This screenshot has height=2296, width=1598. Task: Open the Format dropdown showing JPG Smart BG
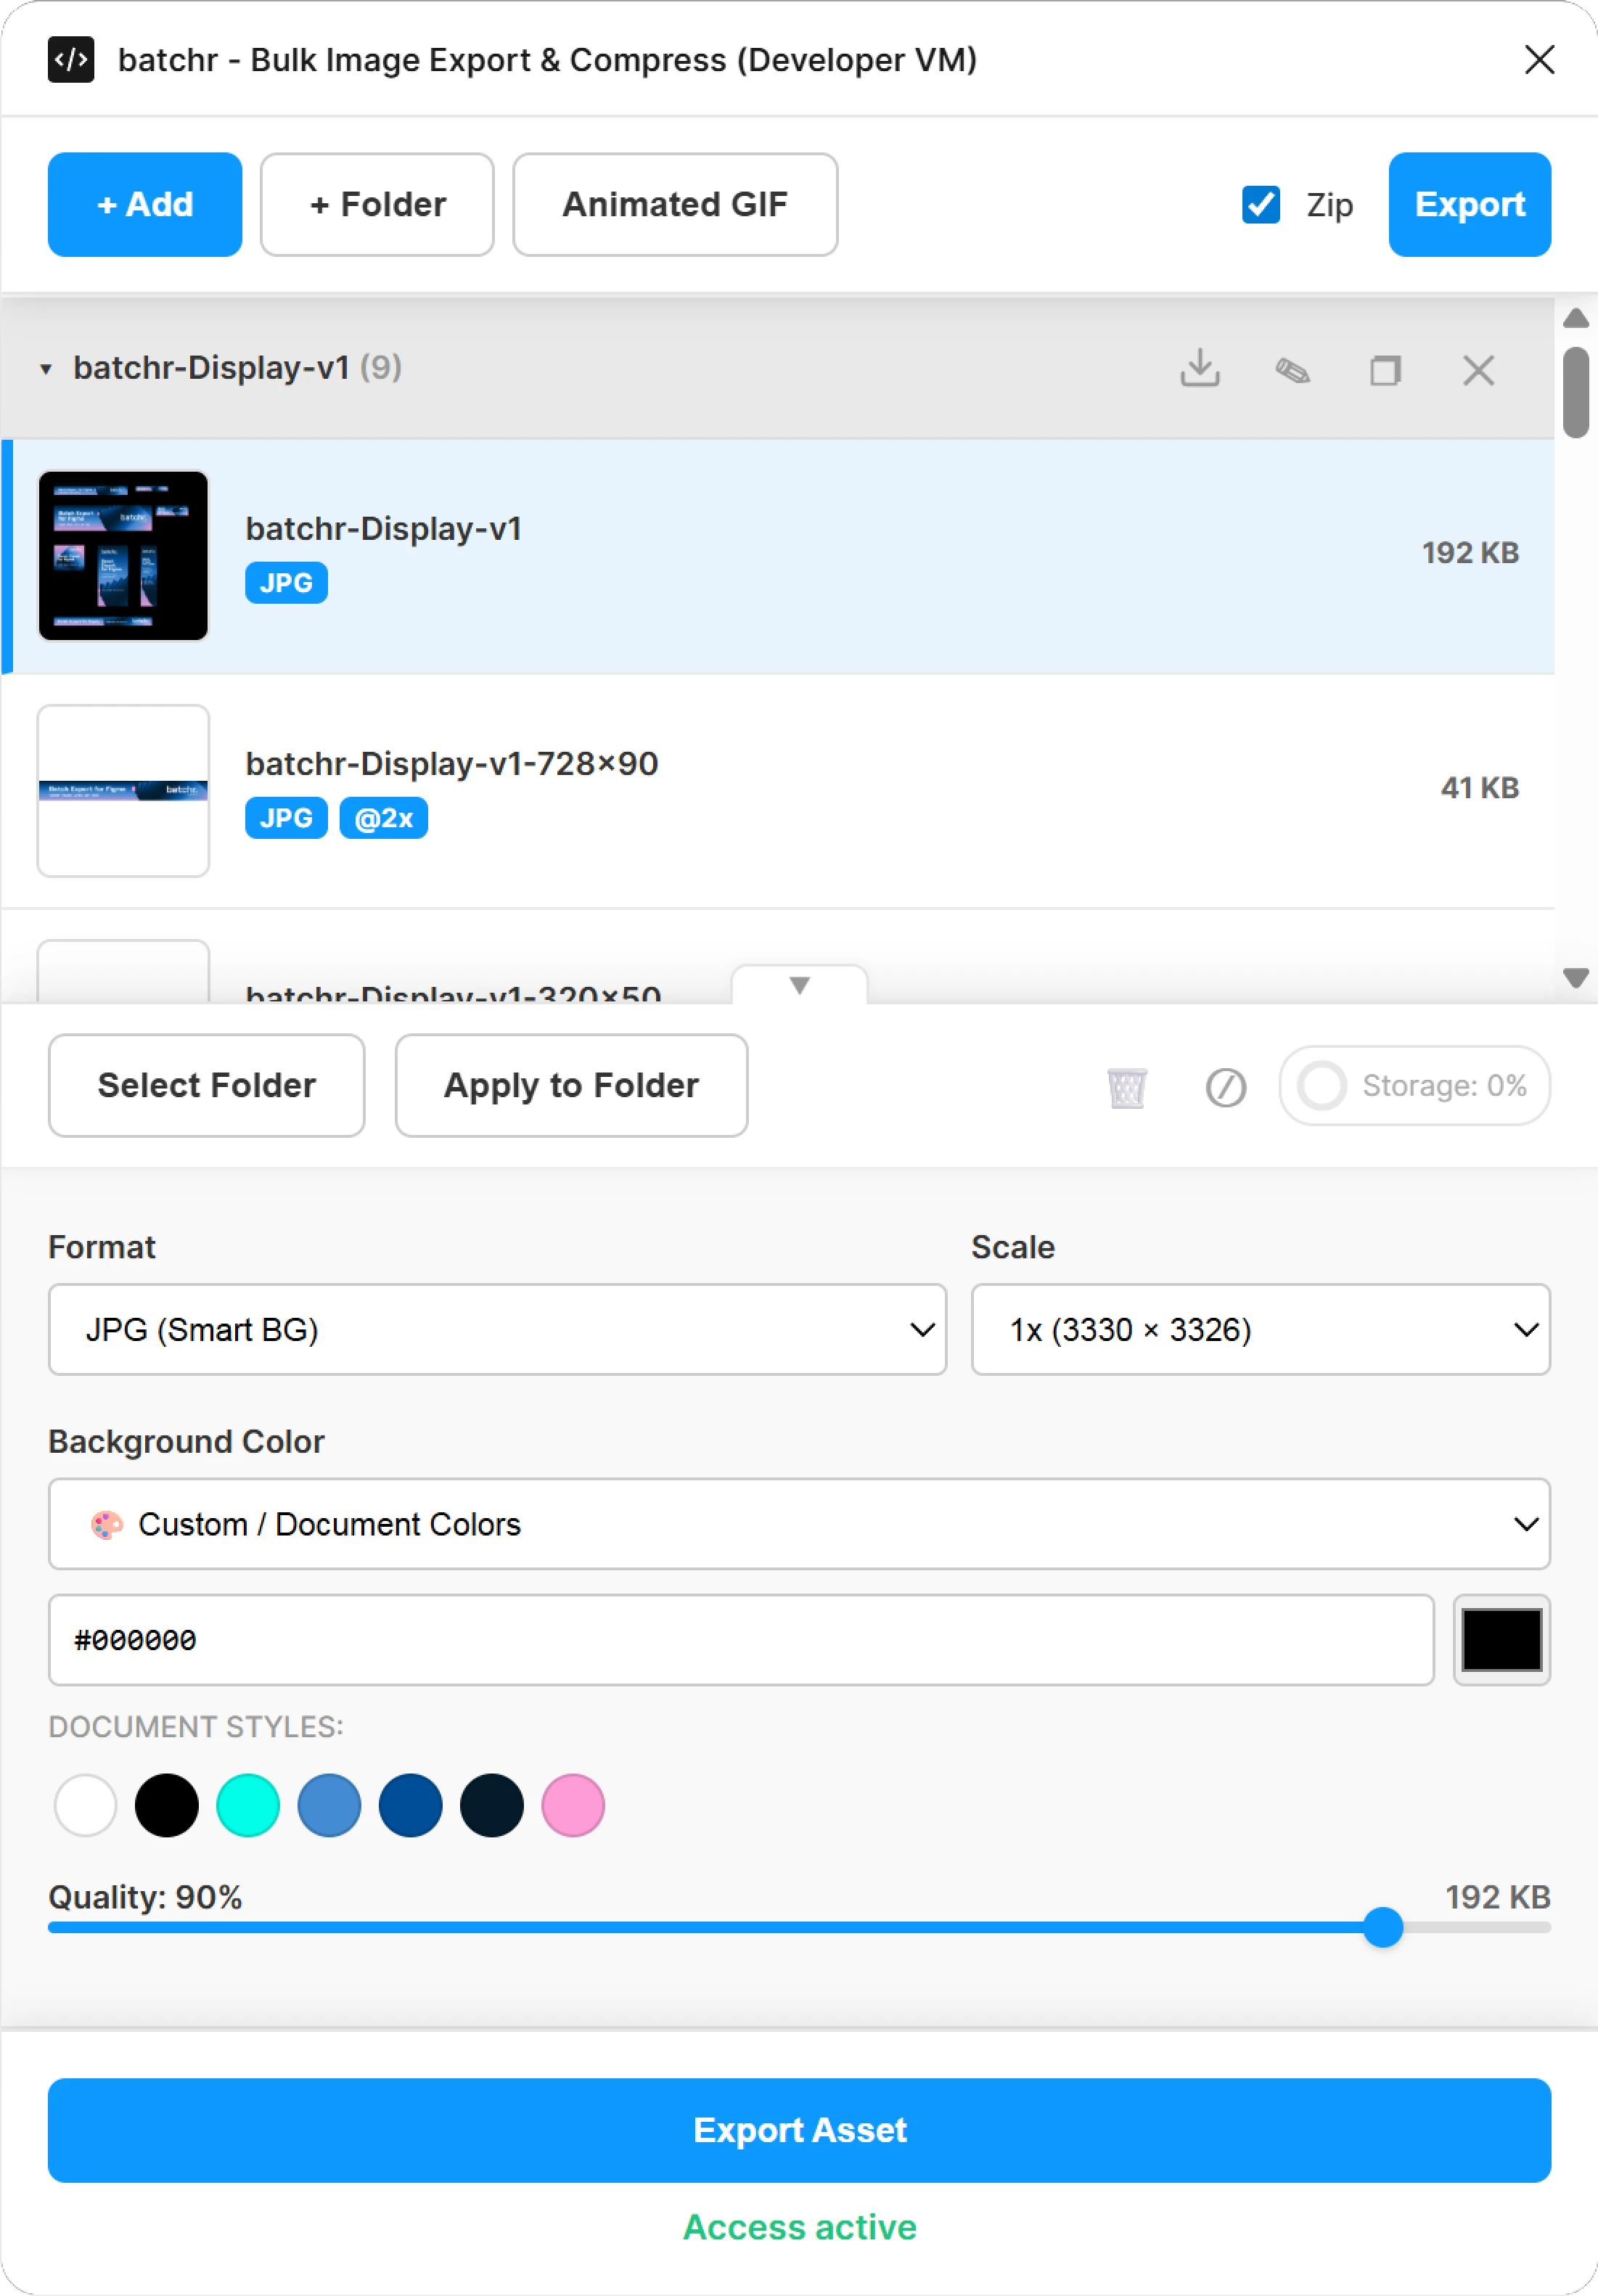click(x=496, y=1329)
